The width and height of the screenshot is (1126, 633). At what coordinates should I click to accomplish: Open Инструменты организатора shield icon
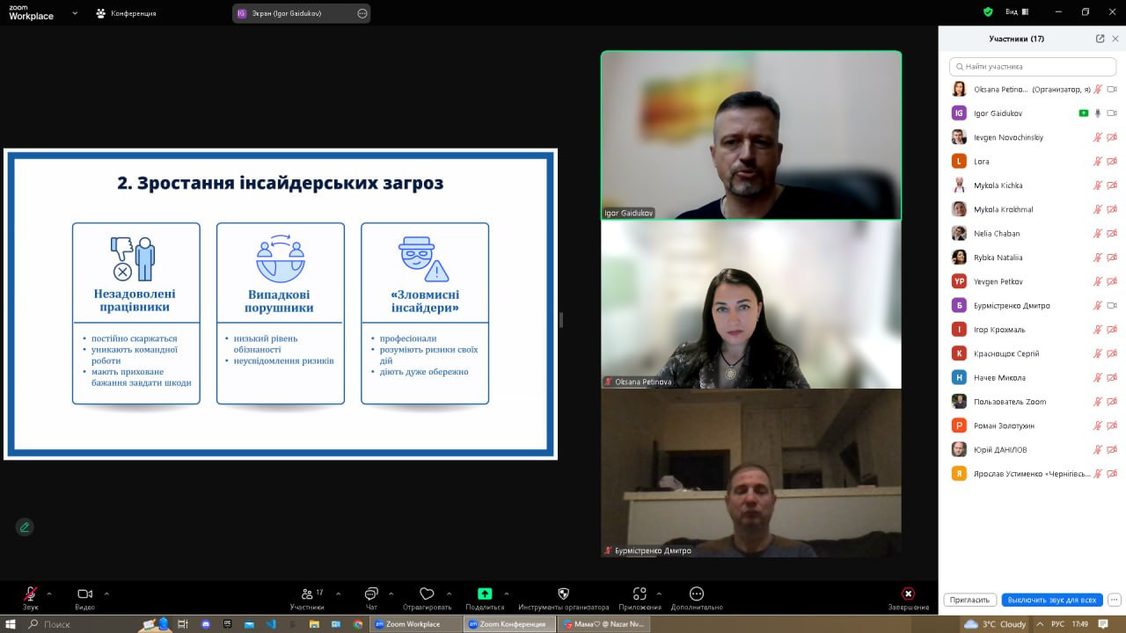coord(564,598)
